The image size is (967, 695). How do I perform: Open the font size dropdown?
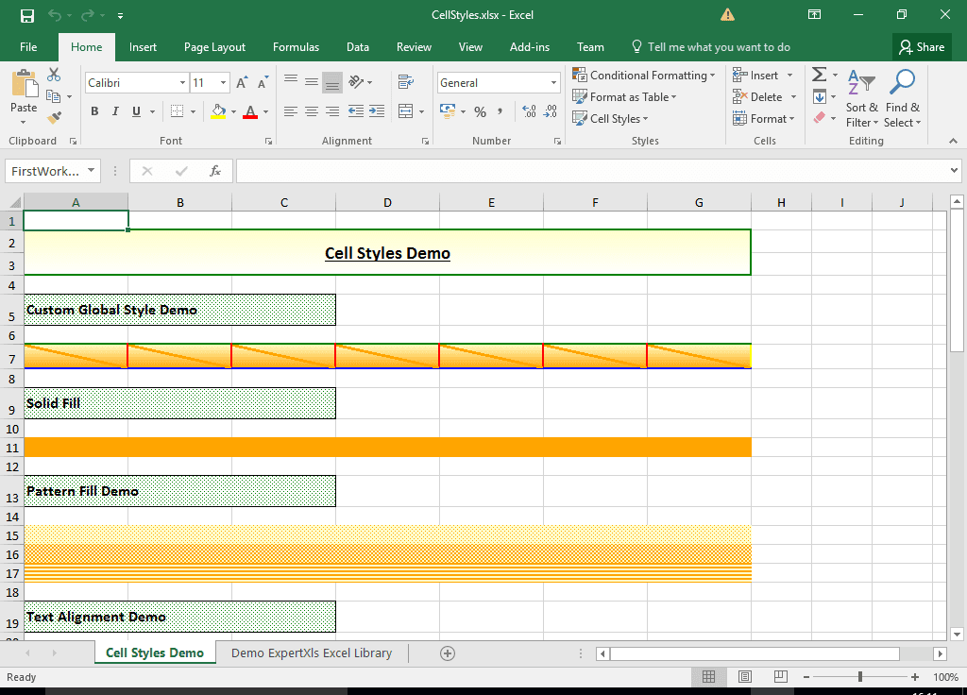coord(223,83)
